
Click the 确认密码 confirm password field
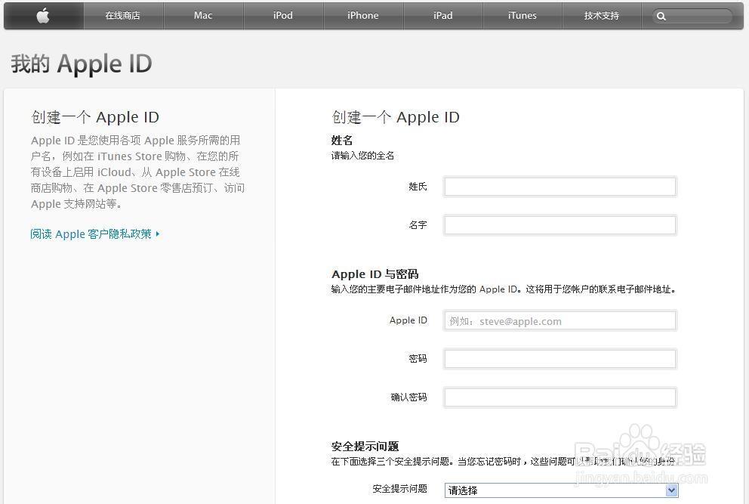(x=559, y=397)
